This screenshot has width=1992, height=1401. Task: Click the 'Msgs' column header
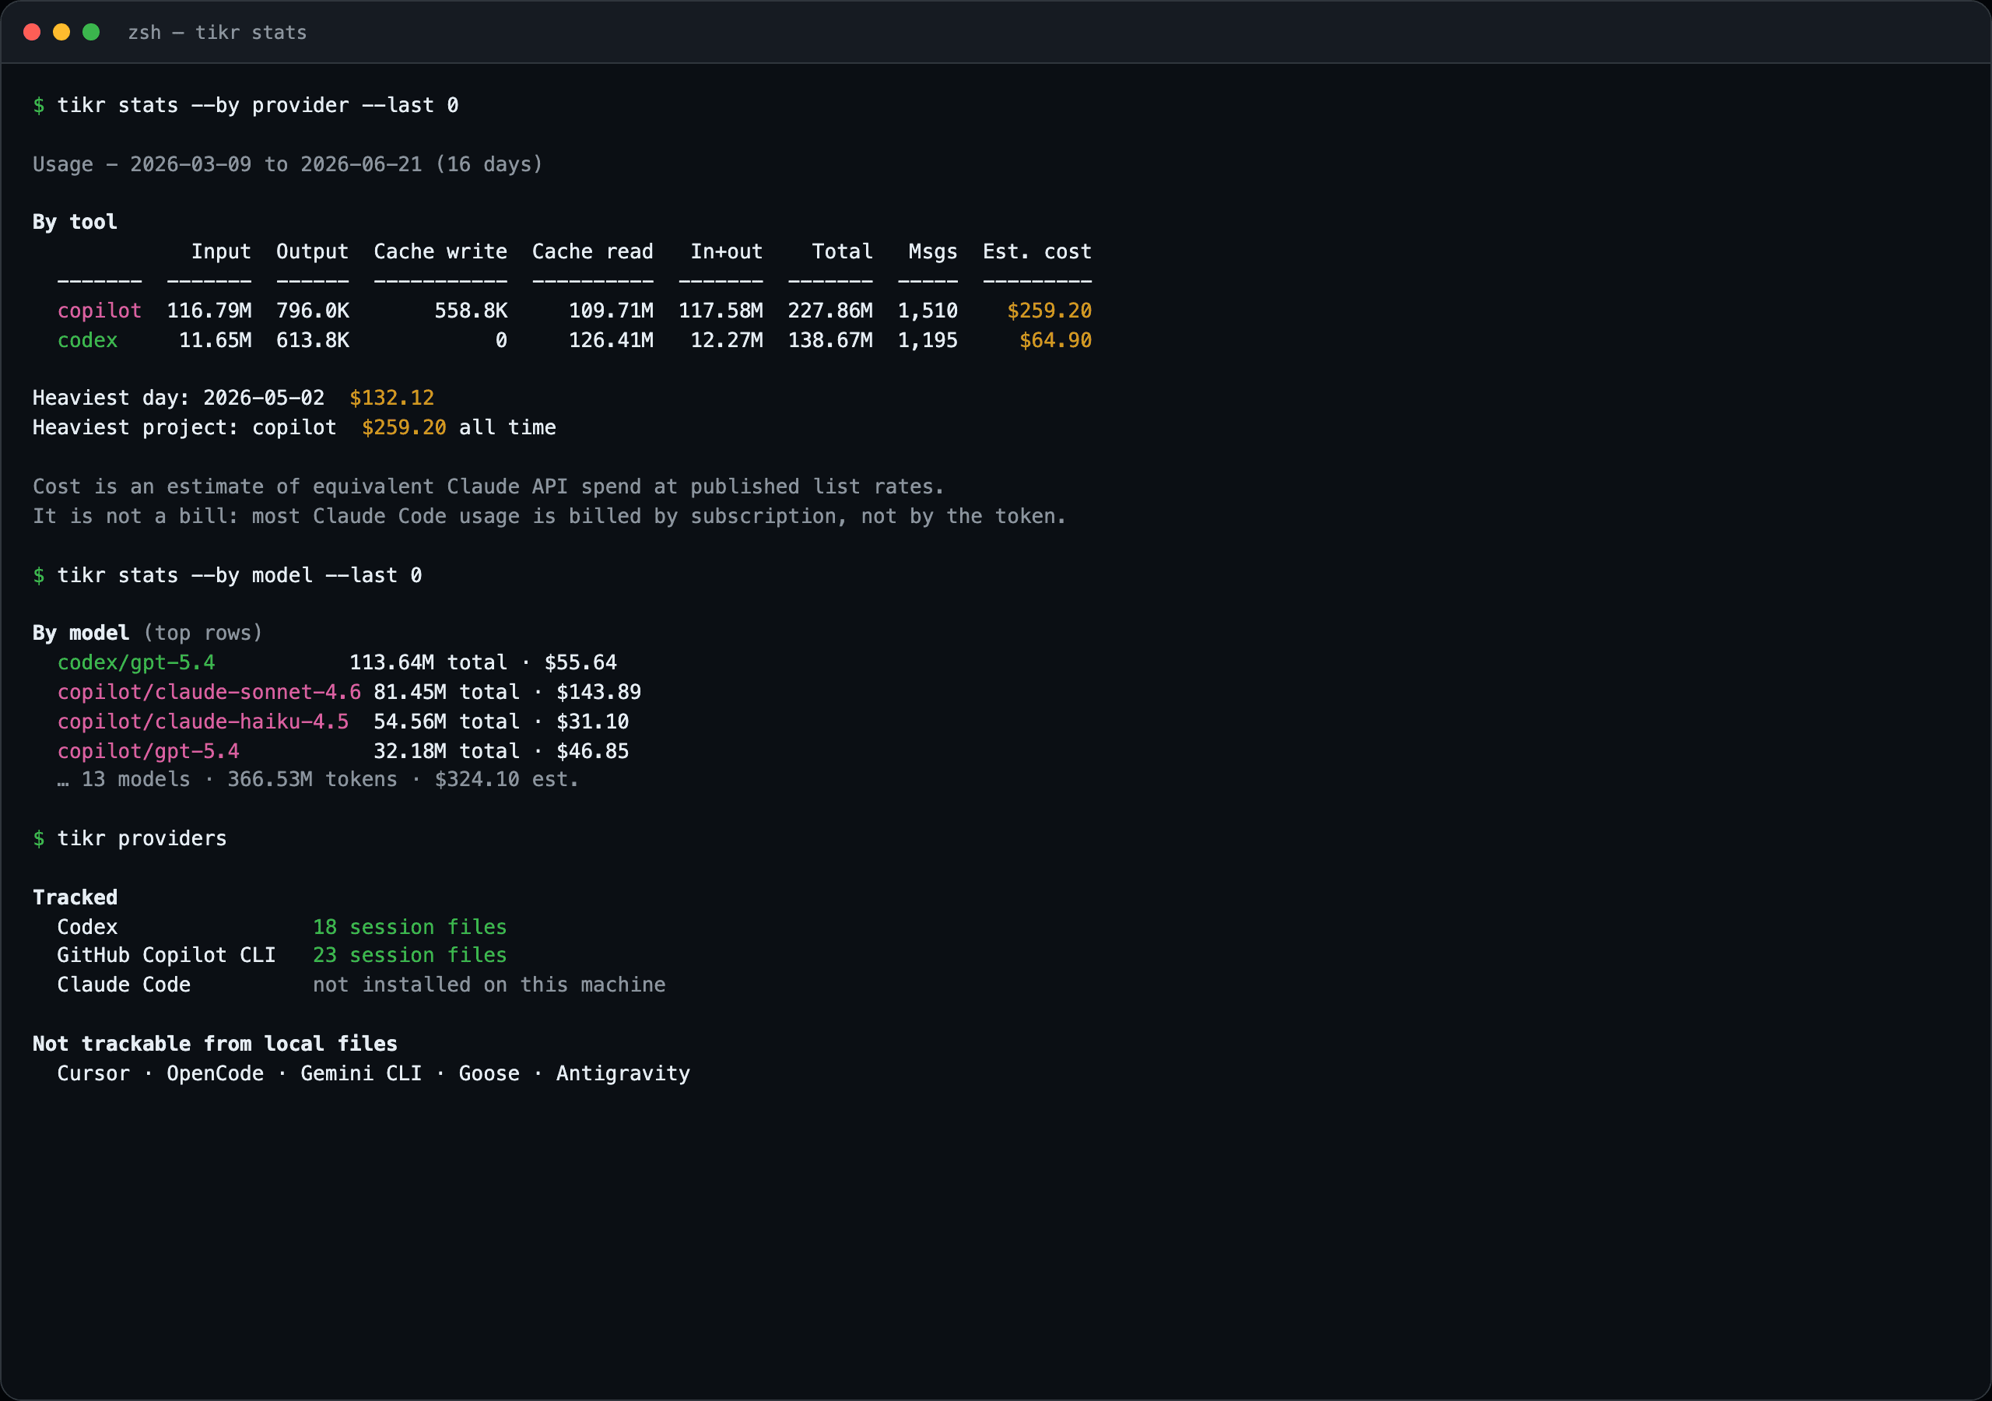tap(933, 251)
